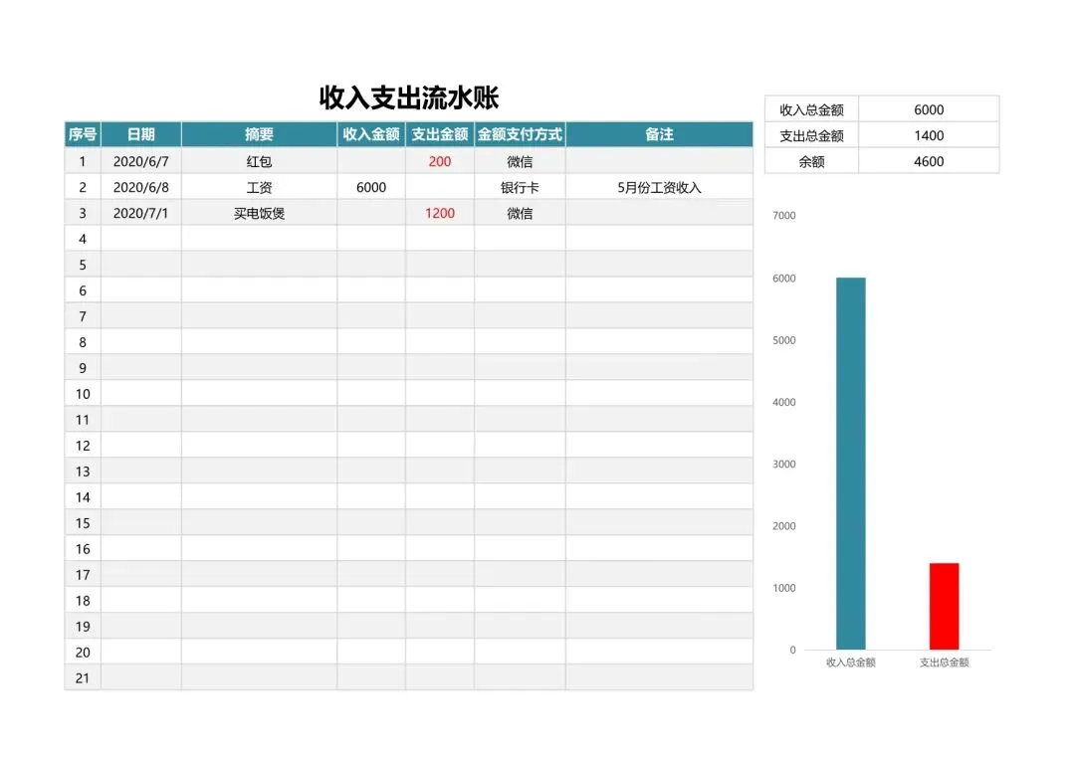
Task: Select serial number cell 4
Action: (x=83, y=239)
